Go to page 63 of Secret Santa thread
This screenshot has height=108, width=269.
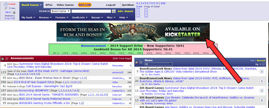tap(105, 95)
